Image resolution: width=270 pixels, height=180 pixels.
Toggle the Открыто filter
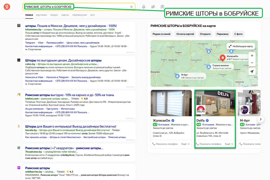pyautogui.click(x=205, y=34)
